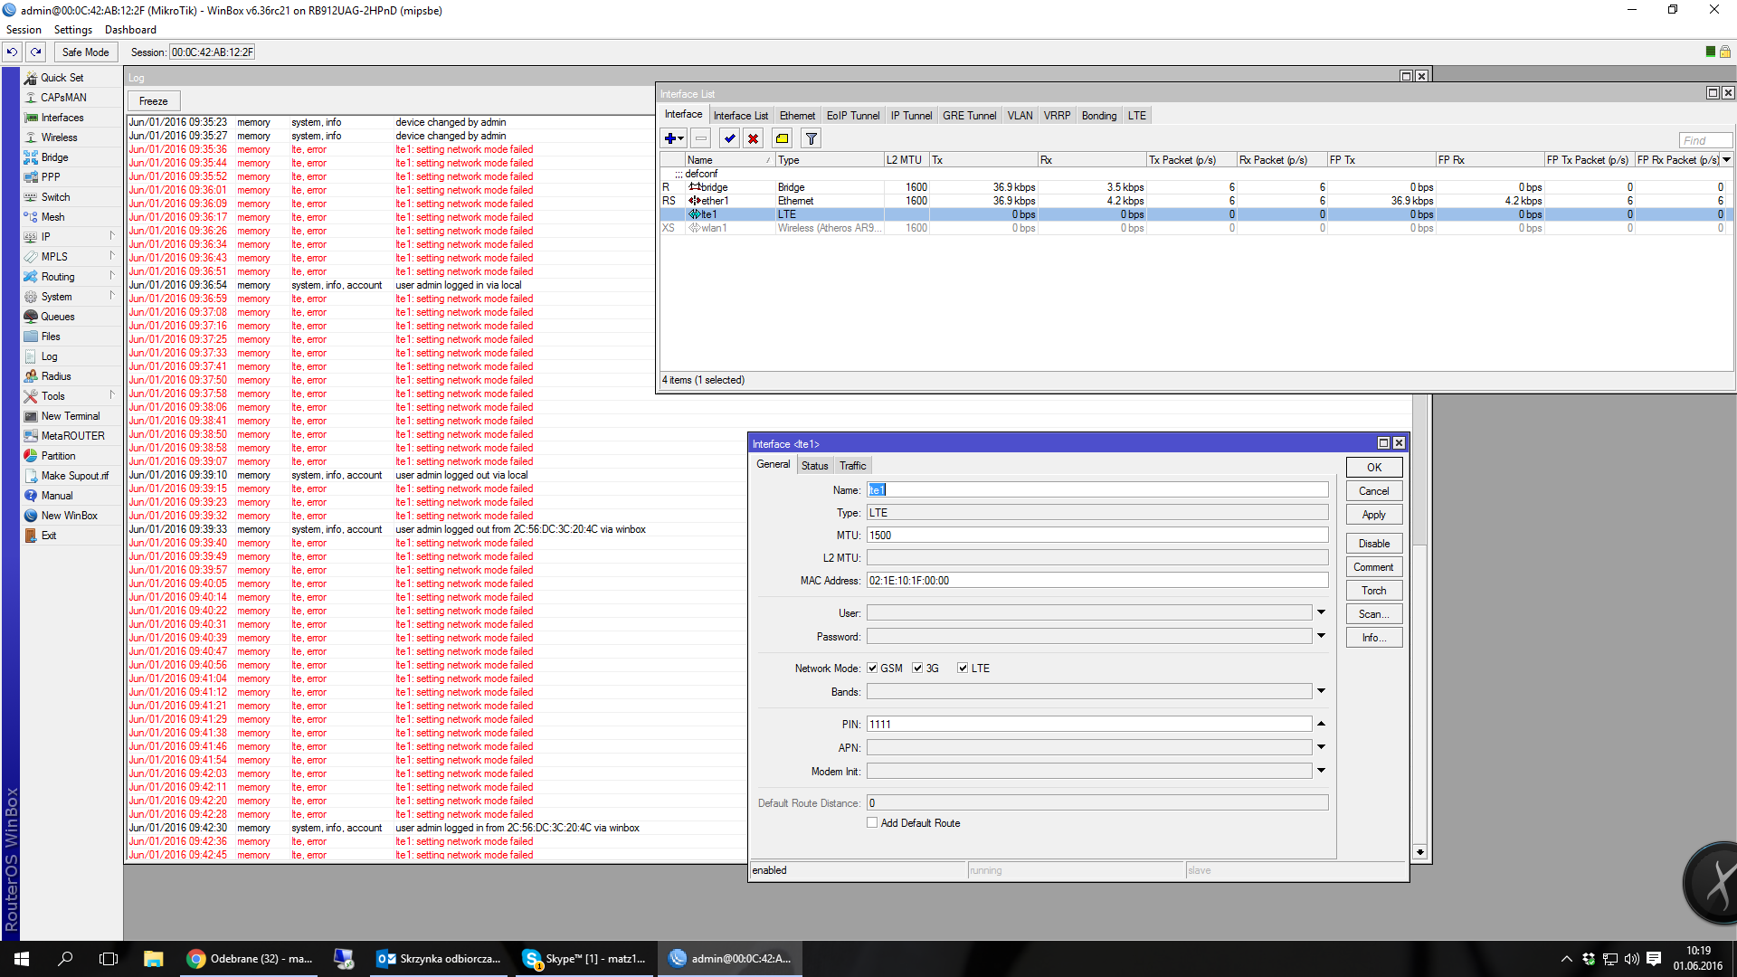Open MetaROUTER in sidebar
Viewport: 1737px width, 977px height.
tap(72, 436)
